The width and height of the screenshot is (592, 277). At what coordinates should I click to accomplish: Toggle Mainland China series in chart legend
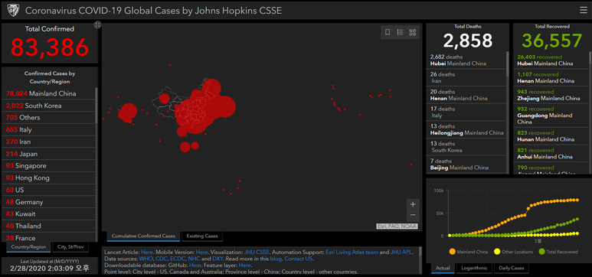468,252
